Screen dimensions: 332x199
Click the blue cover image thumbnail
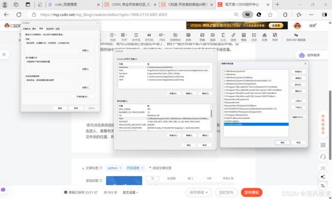click(124, 181)
